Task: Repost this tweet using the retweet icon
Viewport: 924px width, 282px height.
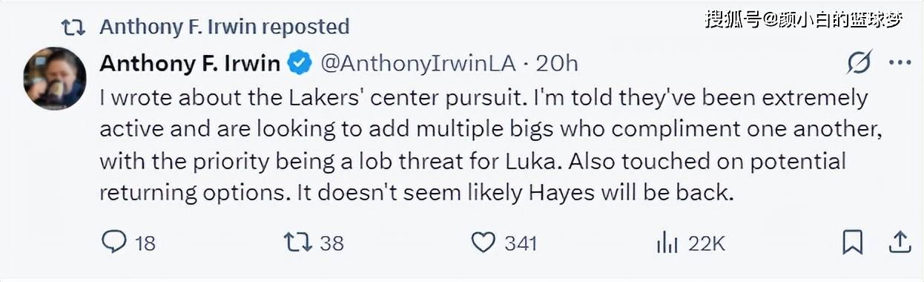Action: point(297,243)
